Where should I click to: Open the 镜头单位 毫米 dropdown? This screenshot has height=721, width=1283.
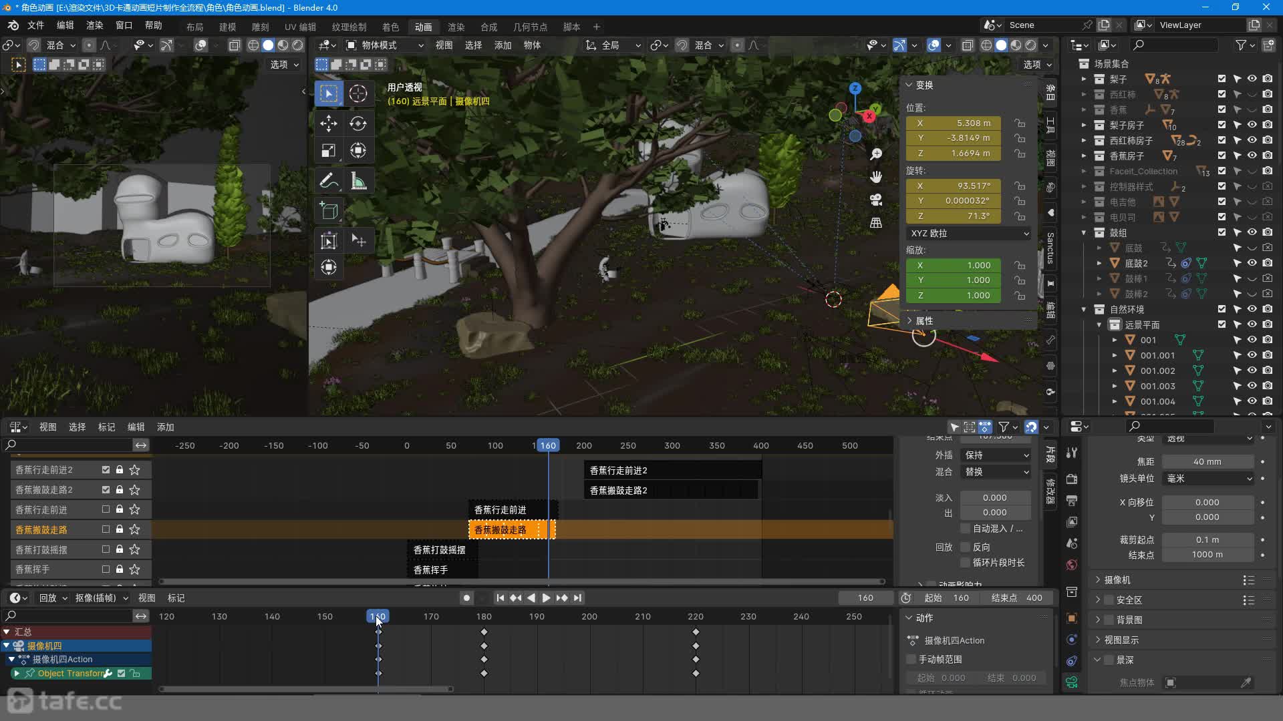pyautogui.click(x=1208, y=479)
